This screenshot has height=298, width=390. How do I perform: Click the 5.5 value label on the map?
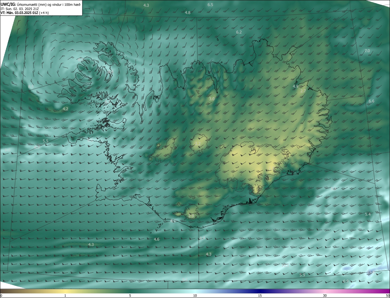(x=45, y=141)
